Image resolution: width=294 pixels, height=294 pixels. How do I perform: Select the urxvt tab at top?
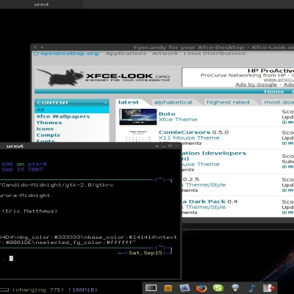point(41,4)
